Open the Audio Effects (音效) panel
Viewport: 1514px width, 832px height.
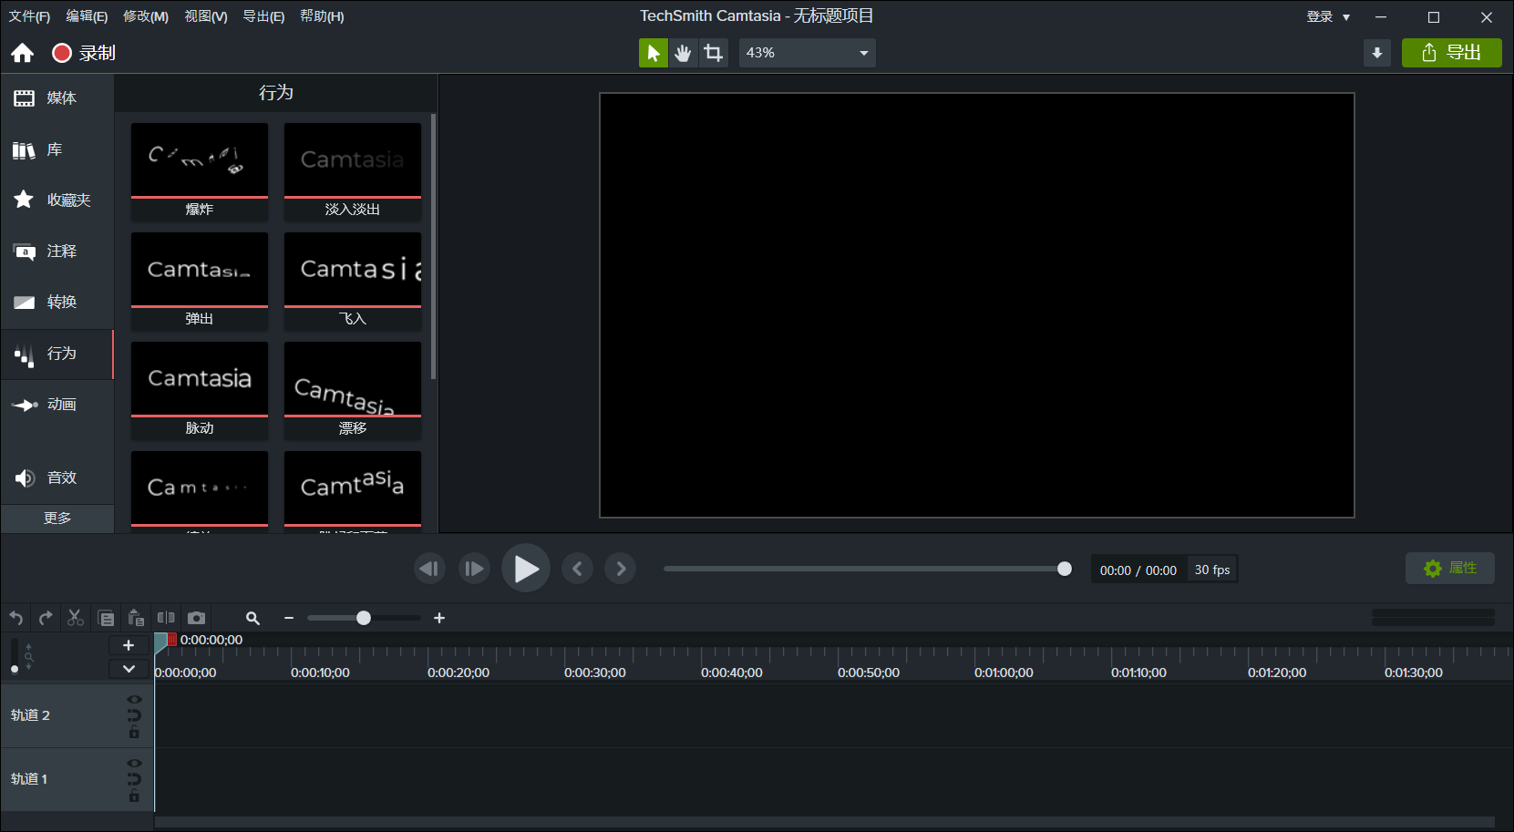(57, 477)
